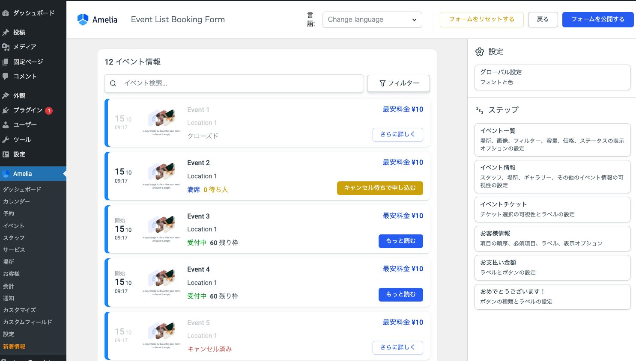Image resolution: width=636 pixels, height=361 pixels.
Task: Open カレンダー in the Amelia submenu
Action: [x=17, y=201]
